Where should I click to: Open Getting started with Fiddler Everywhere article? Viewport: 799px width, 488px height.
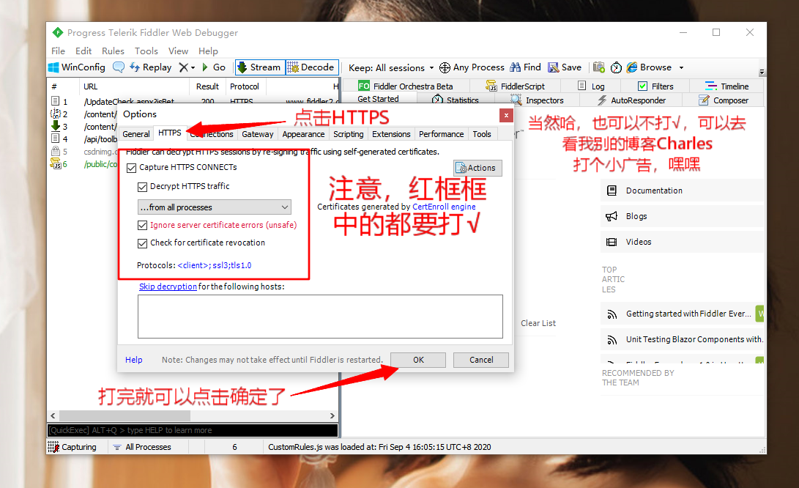pyautogui.click(x=688, y=314)
